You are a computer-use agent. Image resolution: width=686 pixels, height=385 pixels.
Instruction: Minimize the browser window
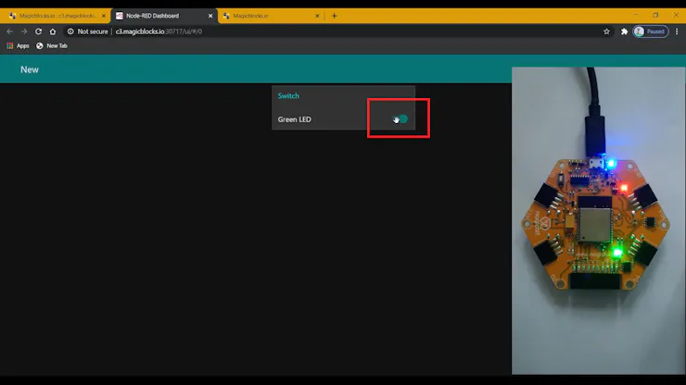click(635, 15)
